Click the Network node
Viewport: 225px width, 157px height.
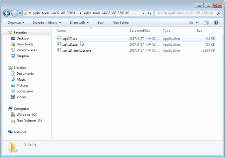(20, 132)
